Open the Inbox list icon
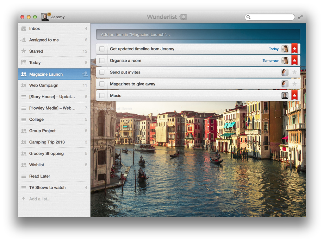The height and width of the screenshot is (242, 324). (x=24, y=29)
